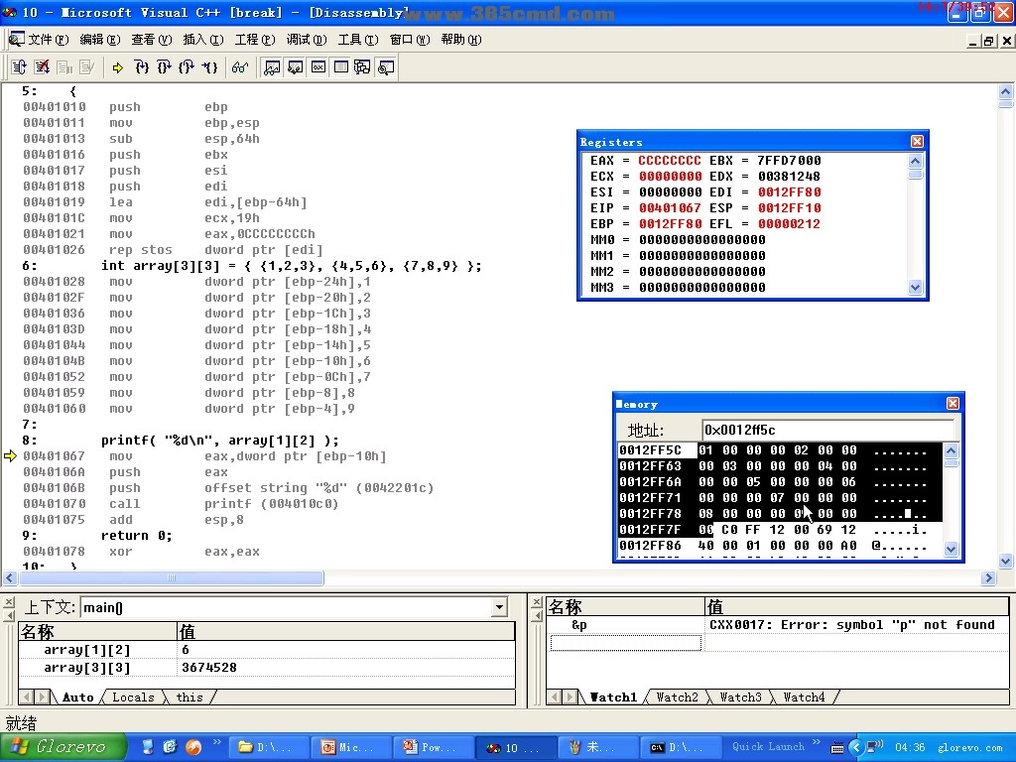This screenshot has height=762, width=1016.
Task: Click the Memory address input field
Action: 826,430
